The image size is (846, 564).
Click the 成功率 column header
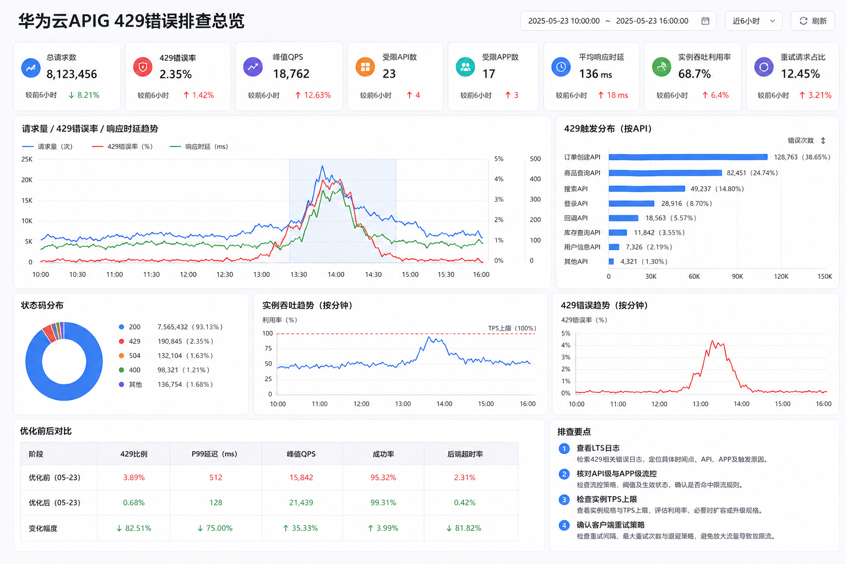coord(383,454)
